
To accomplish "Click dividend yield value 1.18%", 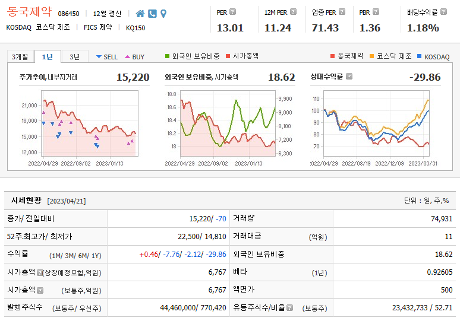I will coord(423,28).
